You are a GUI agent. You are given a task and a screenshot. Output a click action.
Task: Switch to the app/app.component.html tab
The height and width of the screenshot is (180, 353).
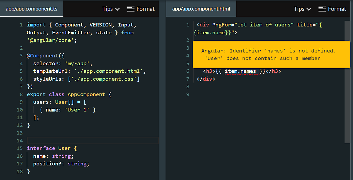click(201, 9)
